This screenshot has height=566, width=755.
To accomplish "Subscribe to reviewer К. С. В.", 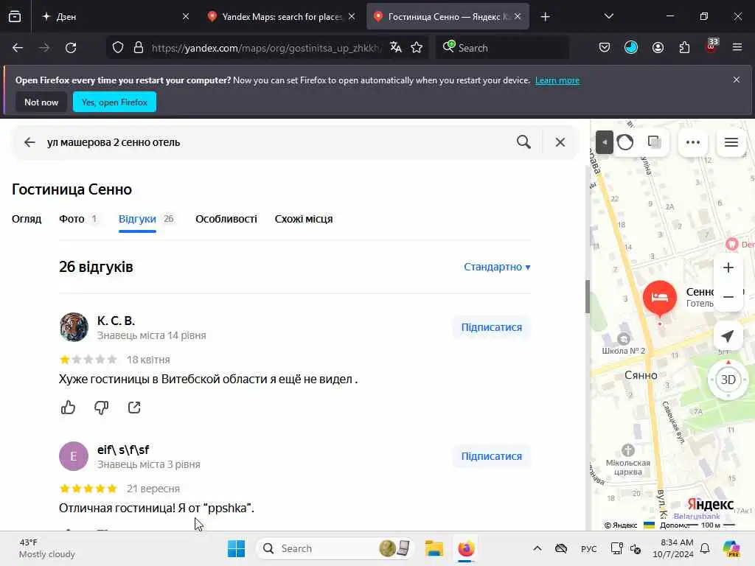I will point(492,327).
